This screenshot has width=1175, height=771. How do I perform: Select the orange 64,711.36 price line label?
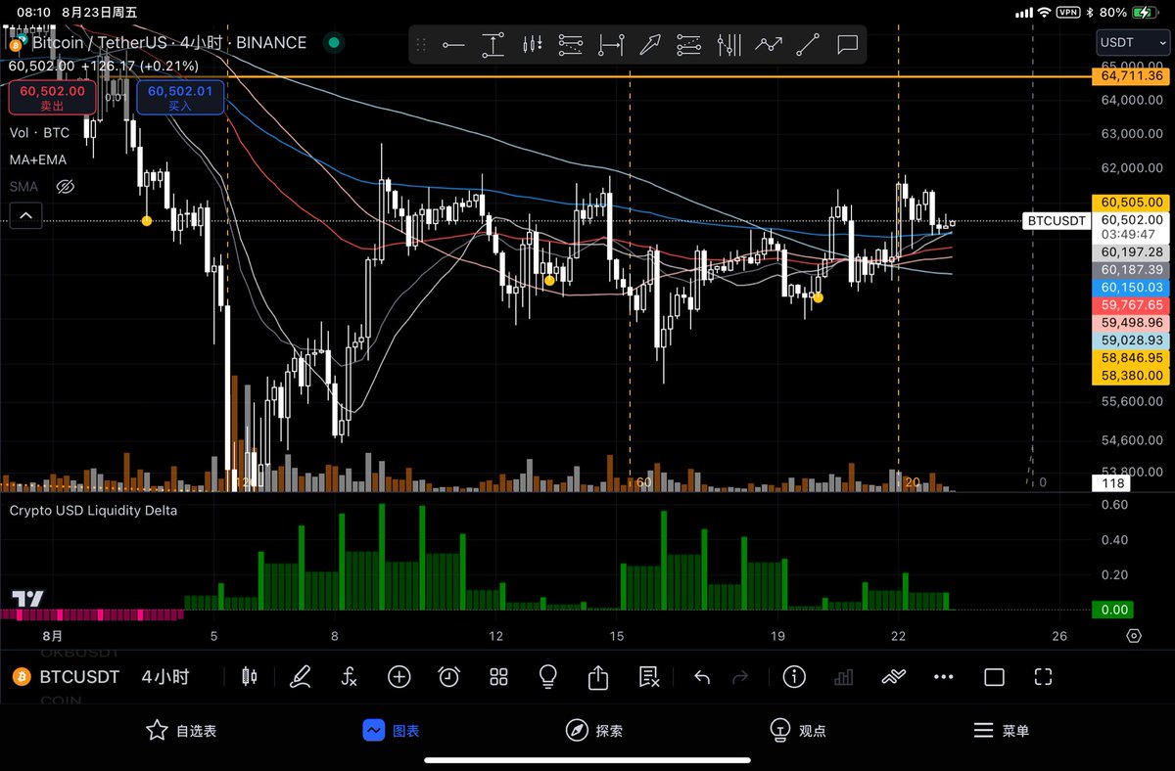coord(1132,75)
